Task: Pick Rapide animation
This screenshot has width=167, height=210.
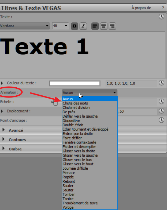Action: tap(90, 177)
